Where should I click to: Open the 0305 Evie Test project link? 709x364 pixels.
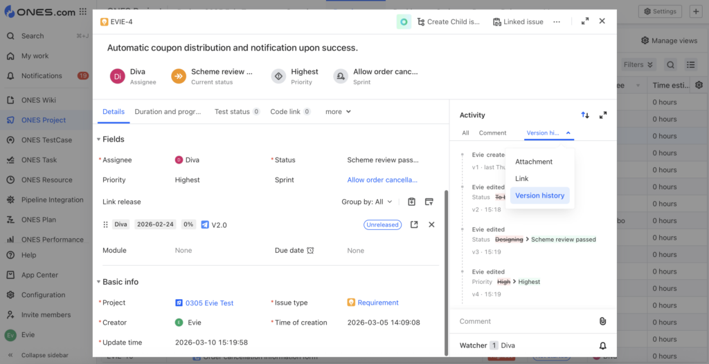tap(208, 303)
